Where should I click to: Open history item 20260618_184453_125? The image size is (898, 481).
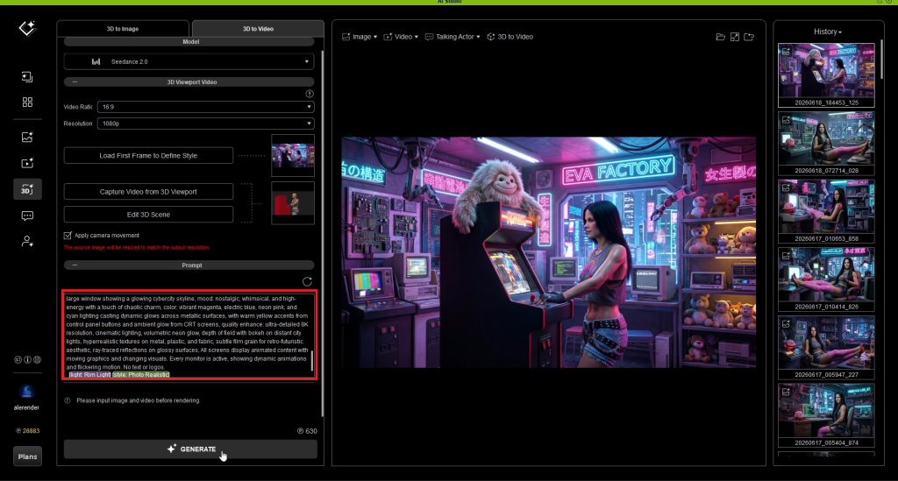coord(826,75)
